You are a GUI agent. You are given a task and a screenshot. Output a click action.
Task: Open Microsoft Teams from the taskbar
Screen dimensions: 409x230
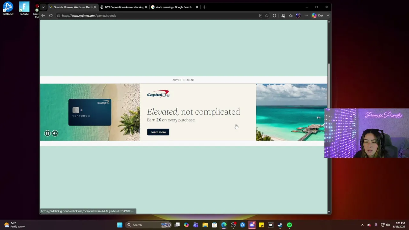tap(196, 225)
